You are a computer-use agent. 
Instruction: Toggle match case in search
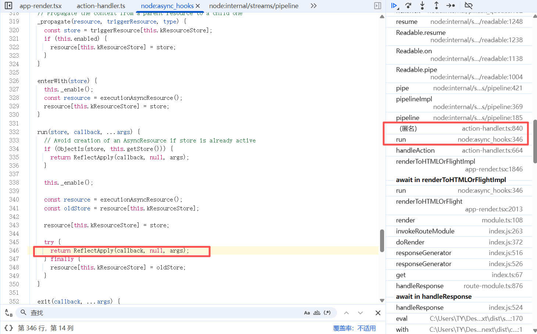tap(307, 313)
